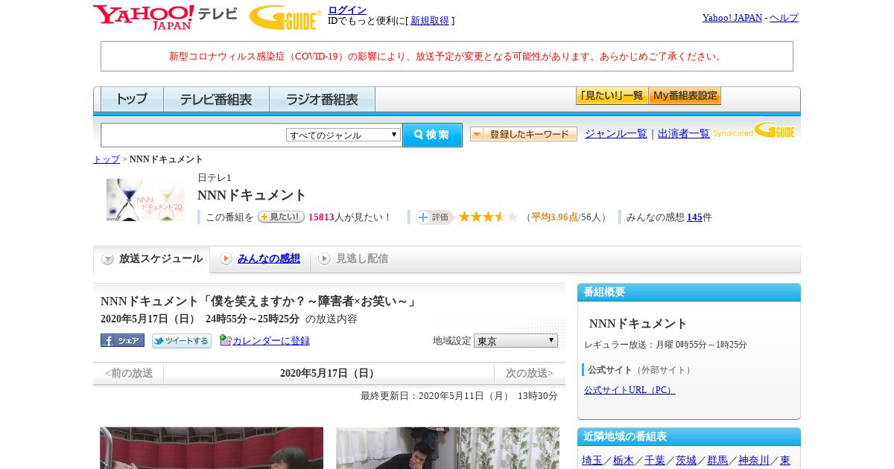
Task: Go to 次の放送 next broadcast
Action: tap(530, 373)
